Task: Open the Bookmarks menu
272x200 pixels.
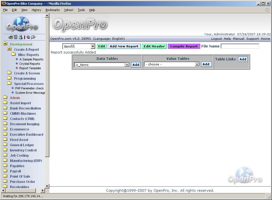Action: pyautogui.click(x=52, y=10)
